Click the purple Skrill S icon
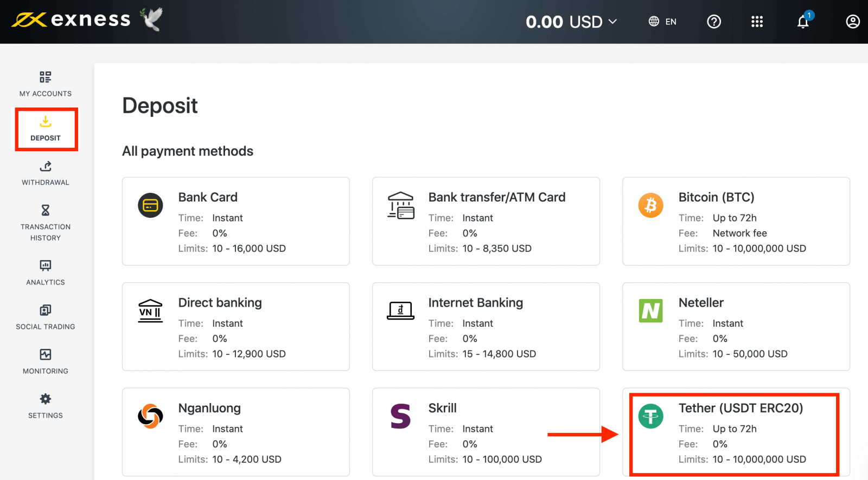The image size is (868, 480). point(400,417)
